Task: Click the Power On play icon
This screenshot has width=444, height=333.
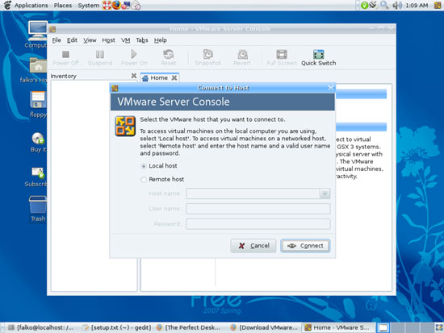Action: [x=134, y=54]
